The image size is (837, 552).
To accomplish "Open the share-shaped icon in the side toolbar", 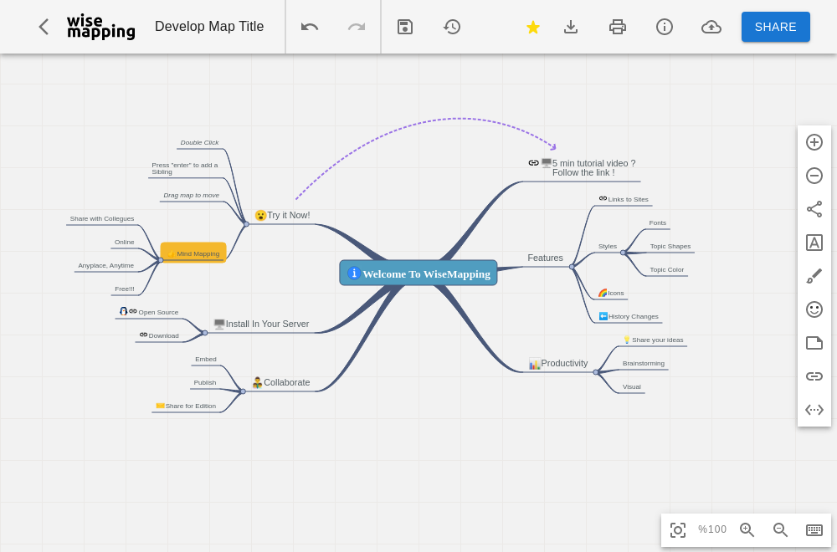I will 814,209.
